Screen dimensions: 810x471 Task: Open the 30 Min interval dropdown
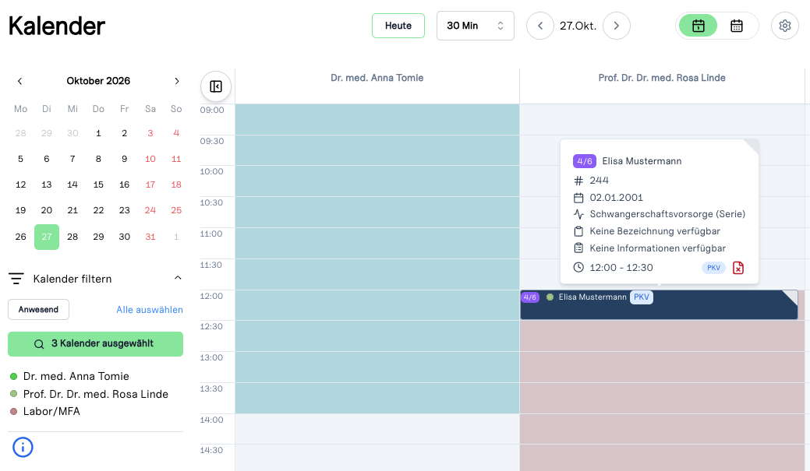pos(476,26)
